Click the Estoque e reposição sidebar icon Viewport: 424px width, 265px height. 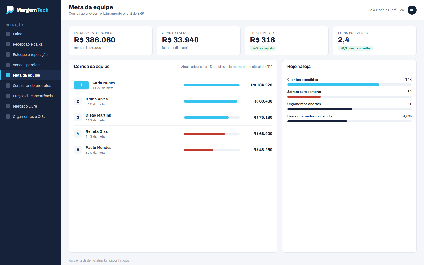click(x=8, y=55)
